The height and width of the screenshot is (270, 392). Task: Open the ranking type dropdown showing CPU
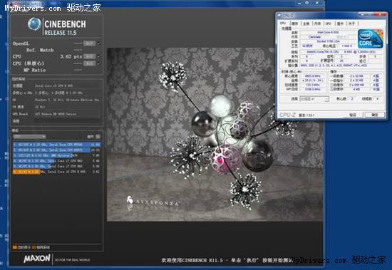pos(29,137)
